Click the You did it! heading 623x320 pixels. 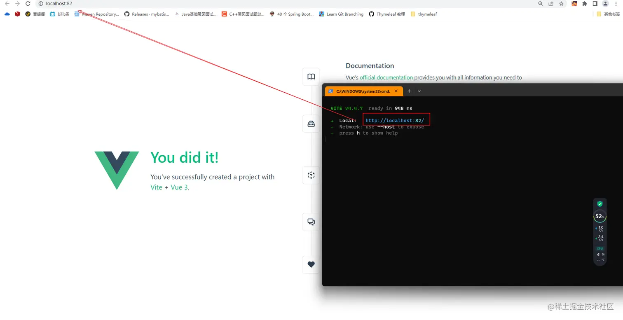184,158
